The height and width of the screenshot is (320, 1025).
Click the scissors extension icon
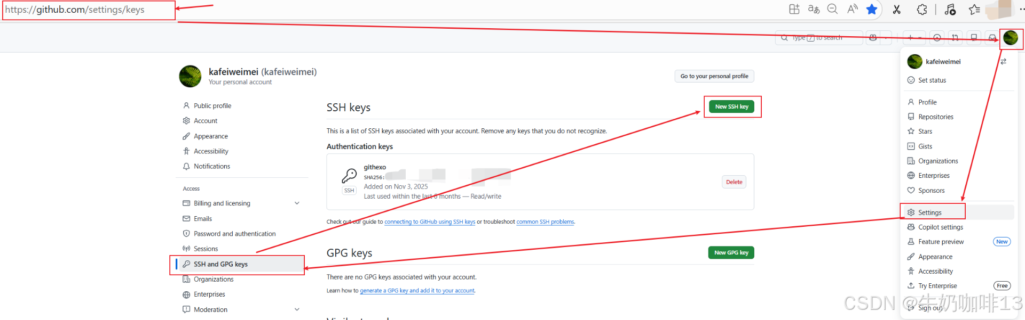point(897,10)
